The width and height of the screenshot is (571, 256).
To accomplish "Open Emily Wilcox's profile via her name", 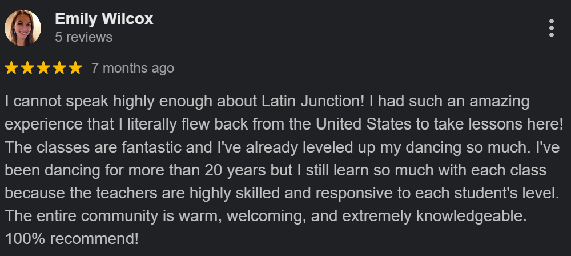I will click(104, 19).
